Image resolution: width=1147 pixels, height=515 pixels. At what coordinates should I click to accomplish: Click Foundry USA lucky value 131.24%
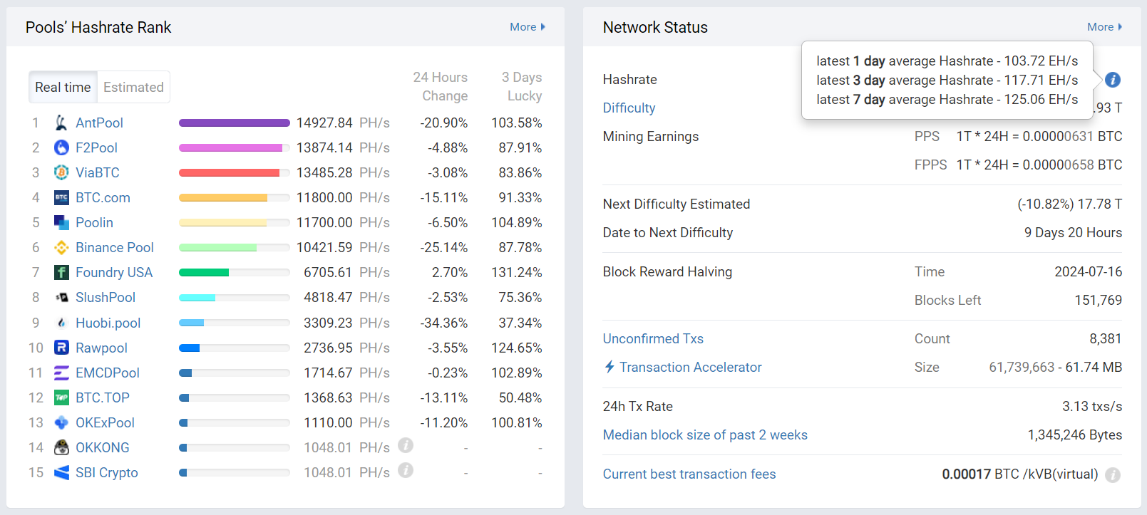[x=517, y=272]
